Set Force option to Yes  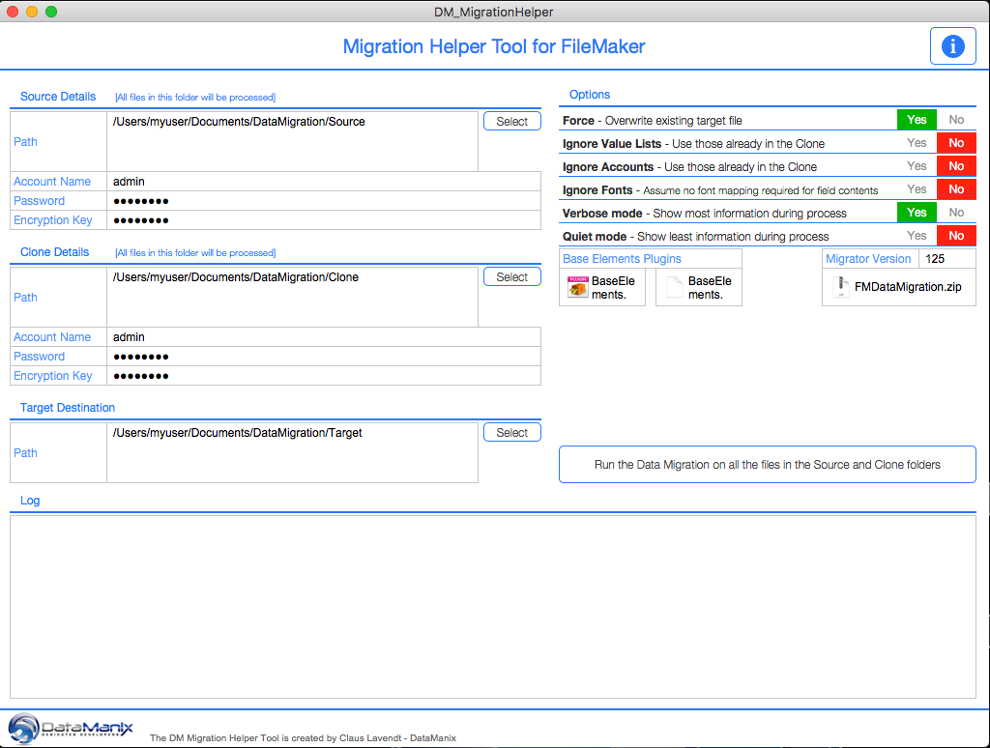click(x=917, y=120)
